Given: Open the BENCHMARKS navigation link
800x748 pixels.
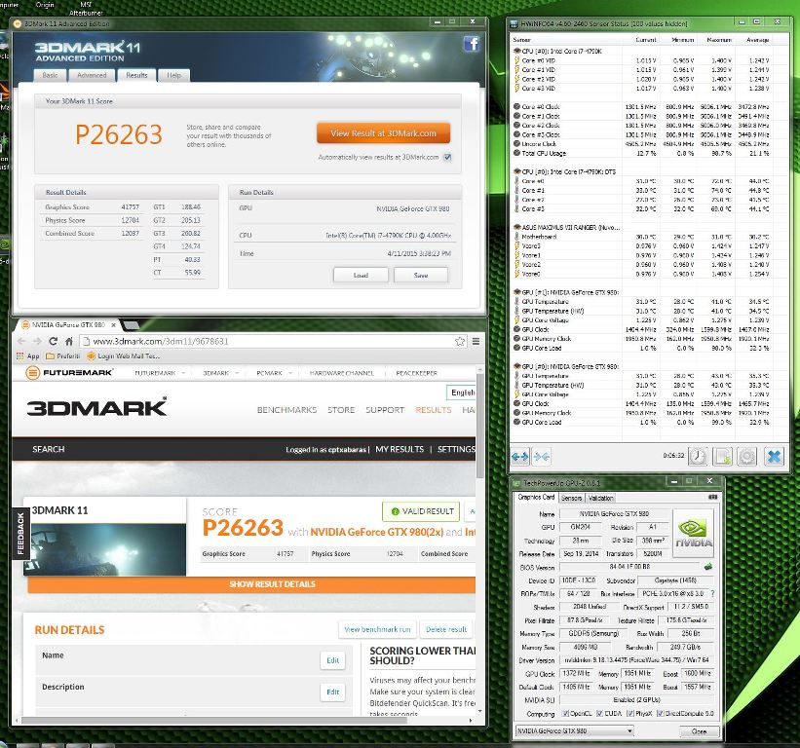Looking at the screenshot, I should 286,410.
